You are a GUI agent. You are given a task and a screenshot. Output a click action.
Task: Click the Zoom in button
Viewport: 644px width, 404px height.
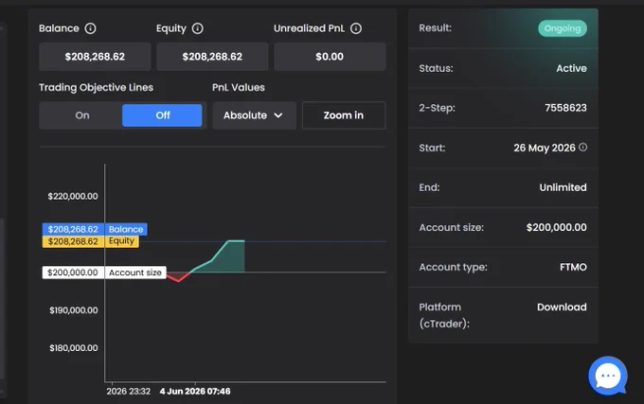click(344, 115)
